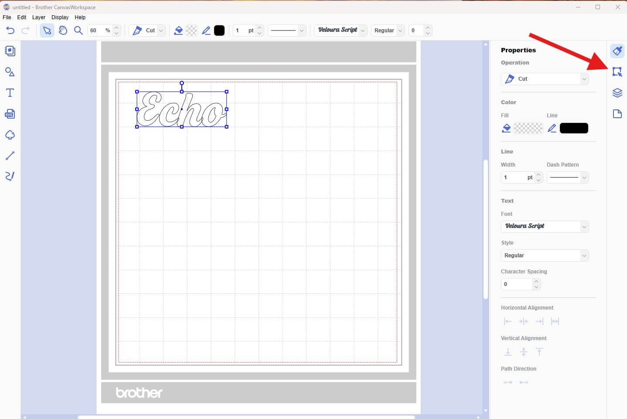Open the SVG import tool
The width and height of the screenshot is (627, 419).
[10, 114]
